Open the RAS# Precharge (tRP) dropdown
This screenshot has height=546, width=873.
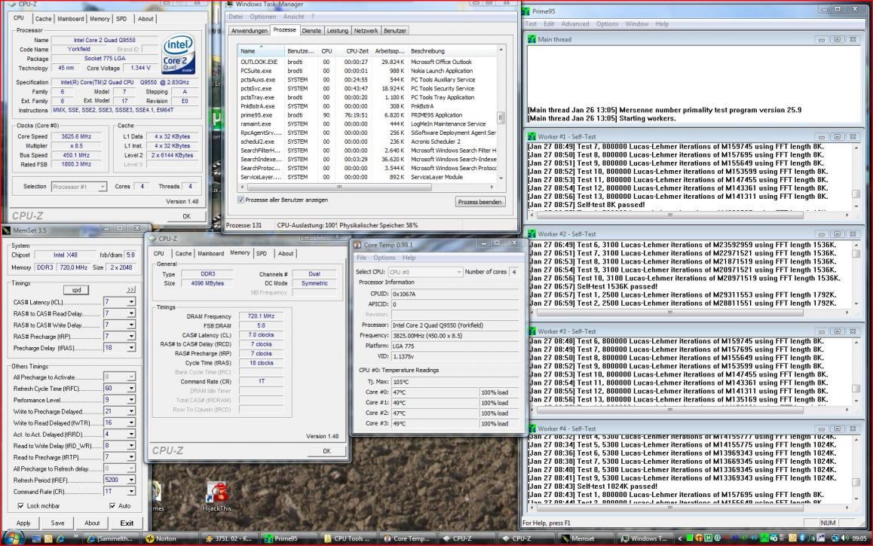pos(131,337)
